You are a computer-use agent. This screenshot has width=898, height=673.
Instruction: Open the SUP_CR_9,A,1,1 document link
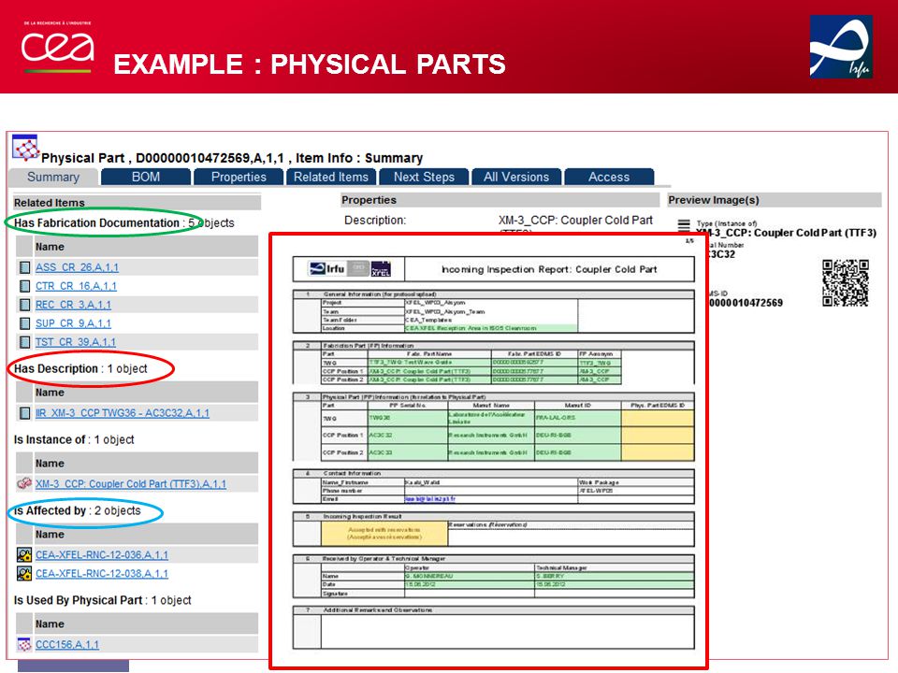(73, 323)
